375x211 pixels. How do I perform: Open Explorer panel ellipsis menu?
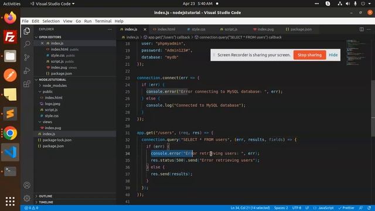[110, 29]
